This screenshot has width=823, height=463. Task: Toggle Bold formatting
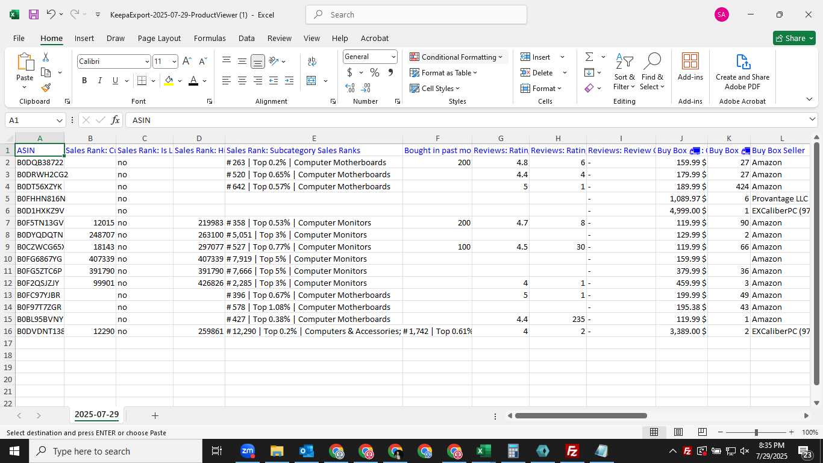[84, 81]
